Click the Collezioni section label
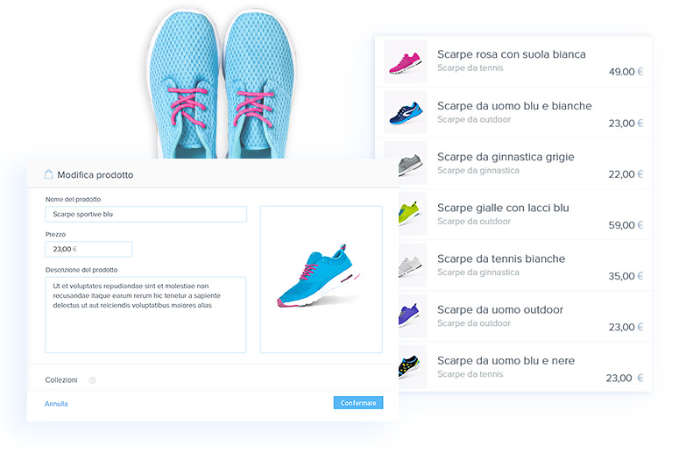This screenshot has width=679, height=460. pos(61,380)
